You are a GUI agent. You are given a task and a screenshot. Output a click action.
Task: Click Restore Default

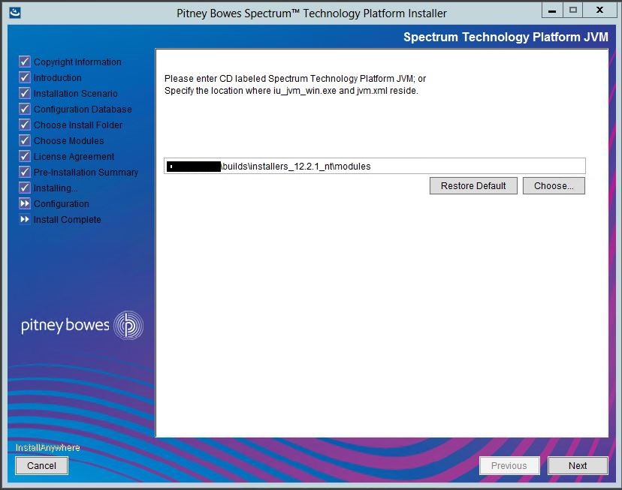coord(473,185)
